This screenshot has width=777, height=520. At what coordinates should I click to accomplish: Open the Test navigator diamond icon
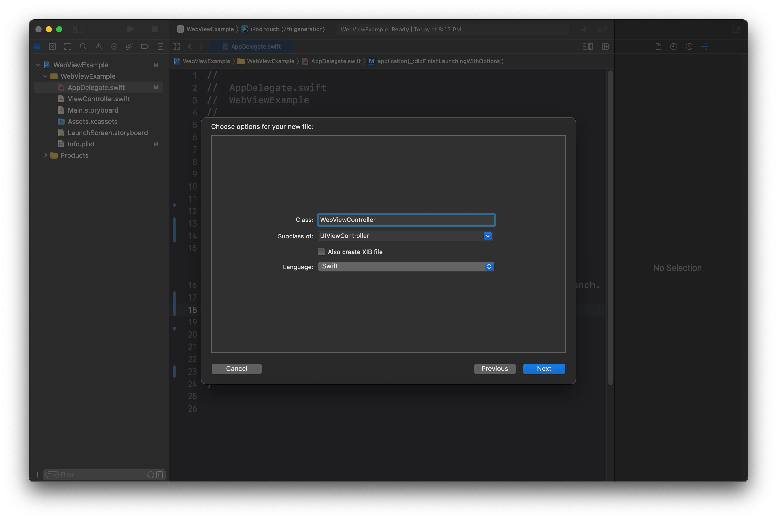[x=114, y=47]
